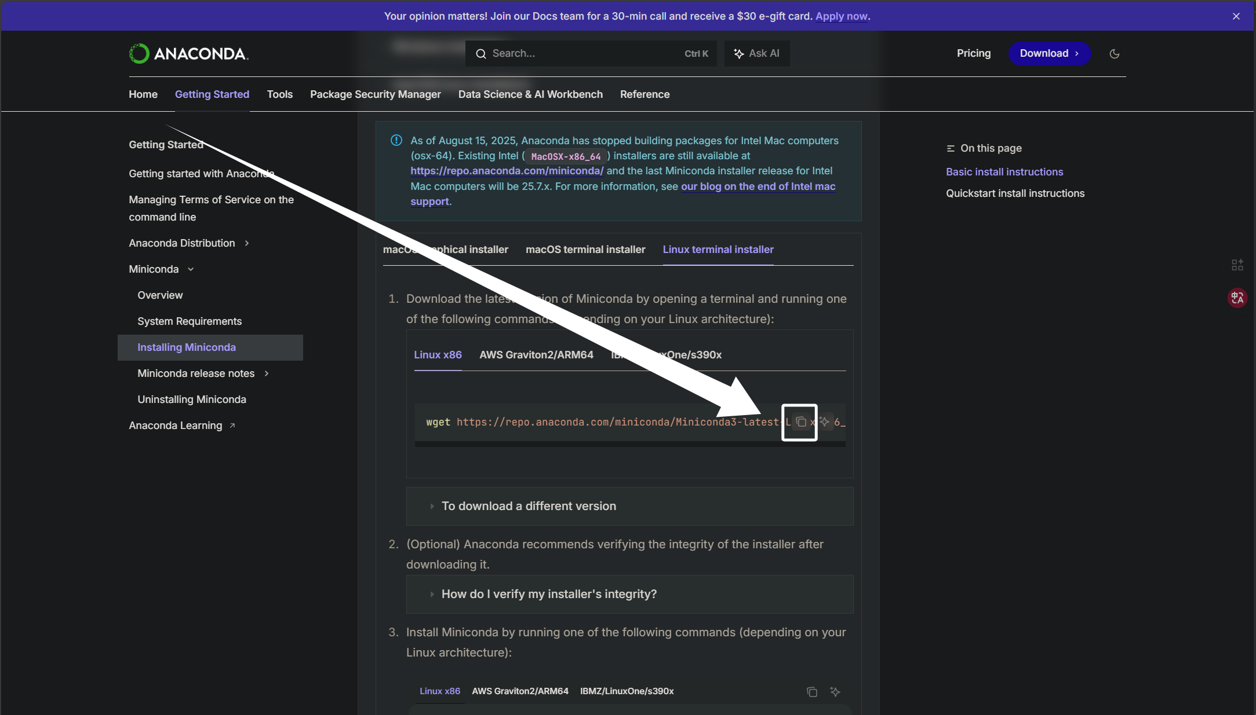
Task: Select AWS Graviton2/ARM64 tab in step 1
Action: point(536,355)
